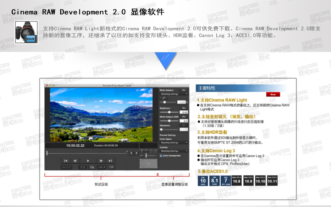Play the preview clip
The height and width of the screenshot is (207, 331).
[88, 161]
